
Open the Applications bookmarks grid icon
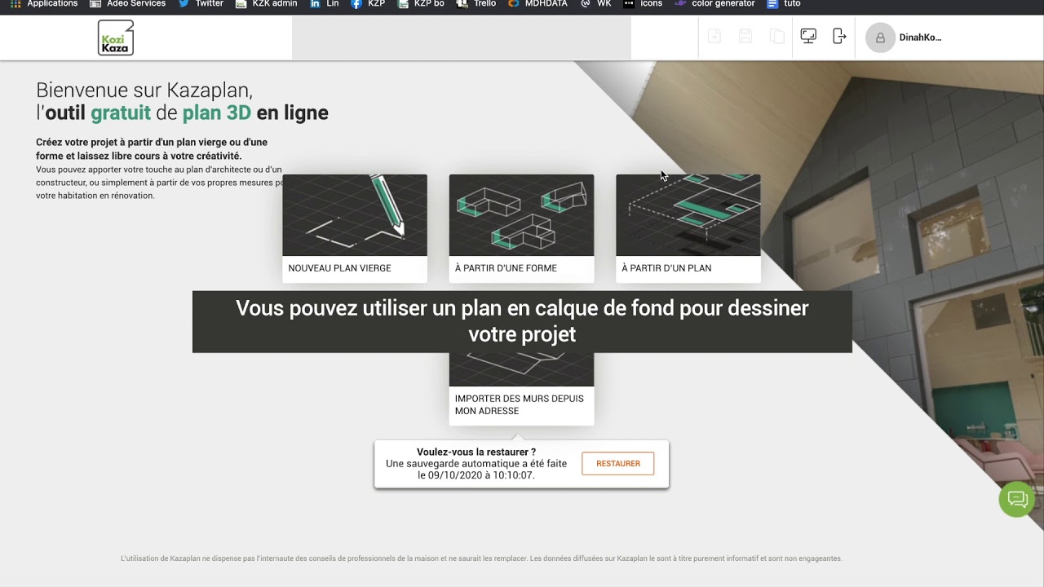[15, 4]
